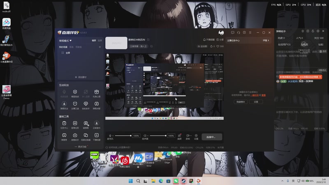Adjust the speaker volume slider
Viewport: 329px width, 185px height.
coord(158,136)
